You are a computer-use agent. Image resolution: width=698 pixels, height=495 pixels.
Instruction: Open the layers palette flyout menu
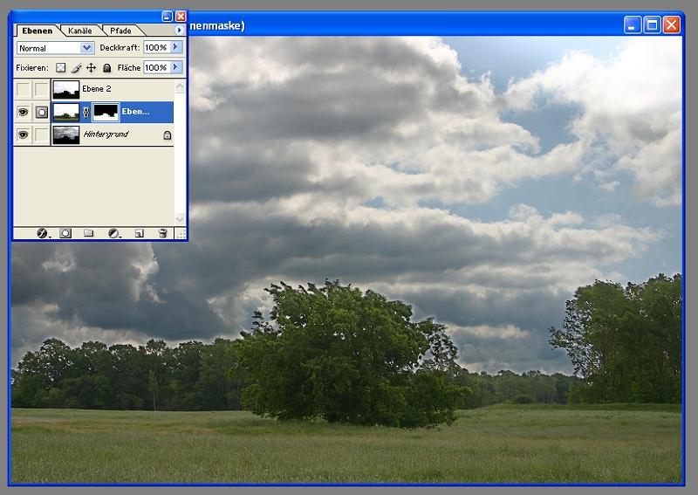tap(179, 30)
